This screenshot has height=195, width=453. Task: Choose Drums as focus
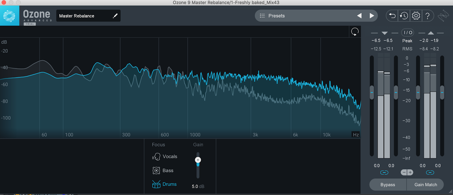(x=170, y=184)
